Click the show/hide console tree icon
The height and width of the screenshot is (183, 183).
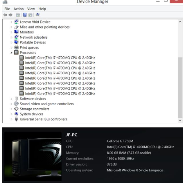point(18,15)
